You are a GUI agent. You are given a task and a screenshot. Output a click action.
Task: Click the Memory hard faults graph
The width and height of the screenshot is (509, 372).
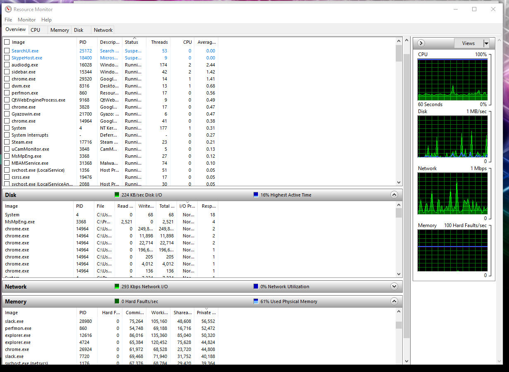click(452, 250)
